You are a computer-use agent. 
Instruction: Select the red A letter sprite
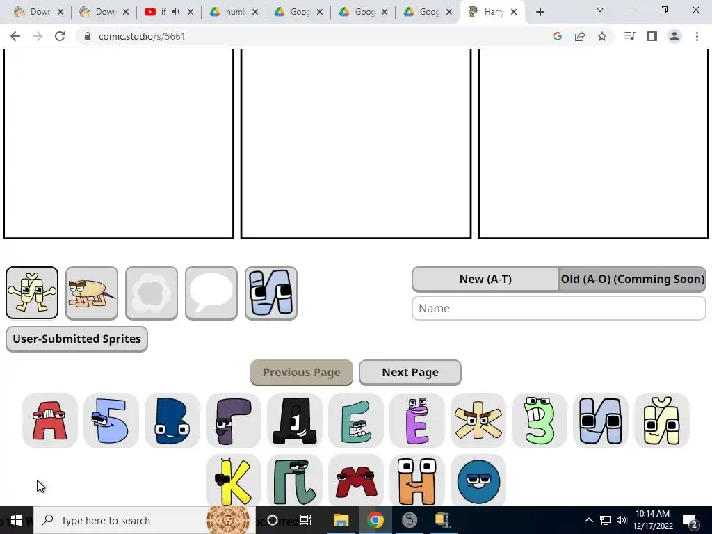point(50,421)
